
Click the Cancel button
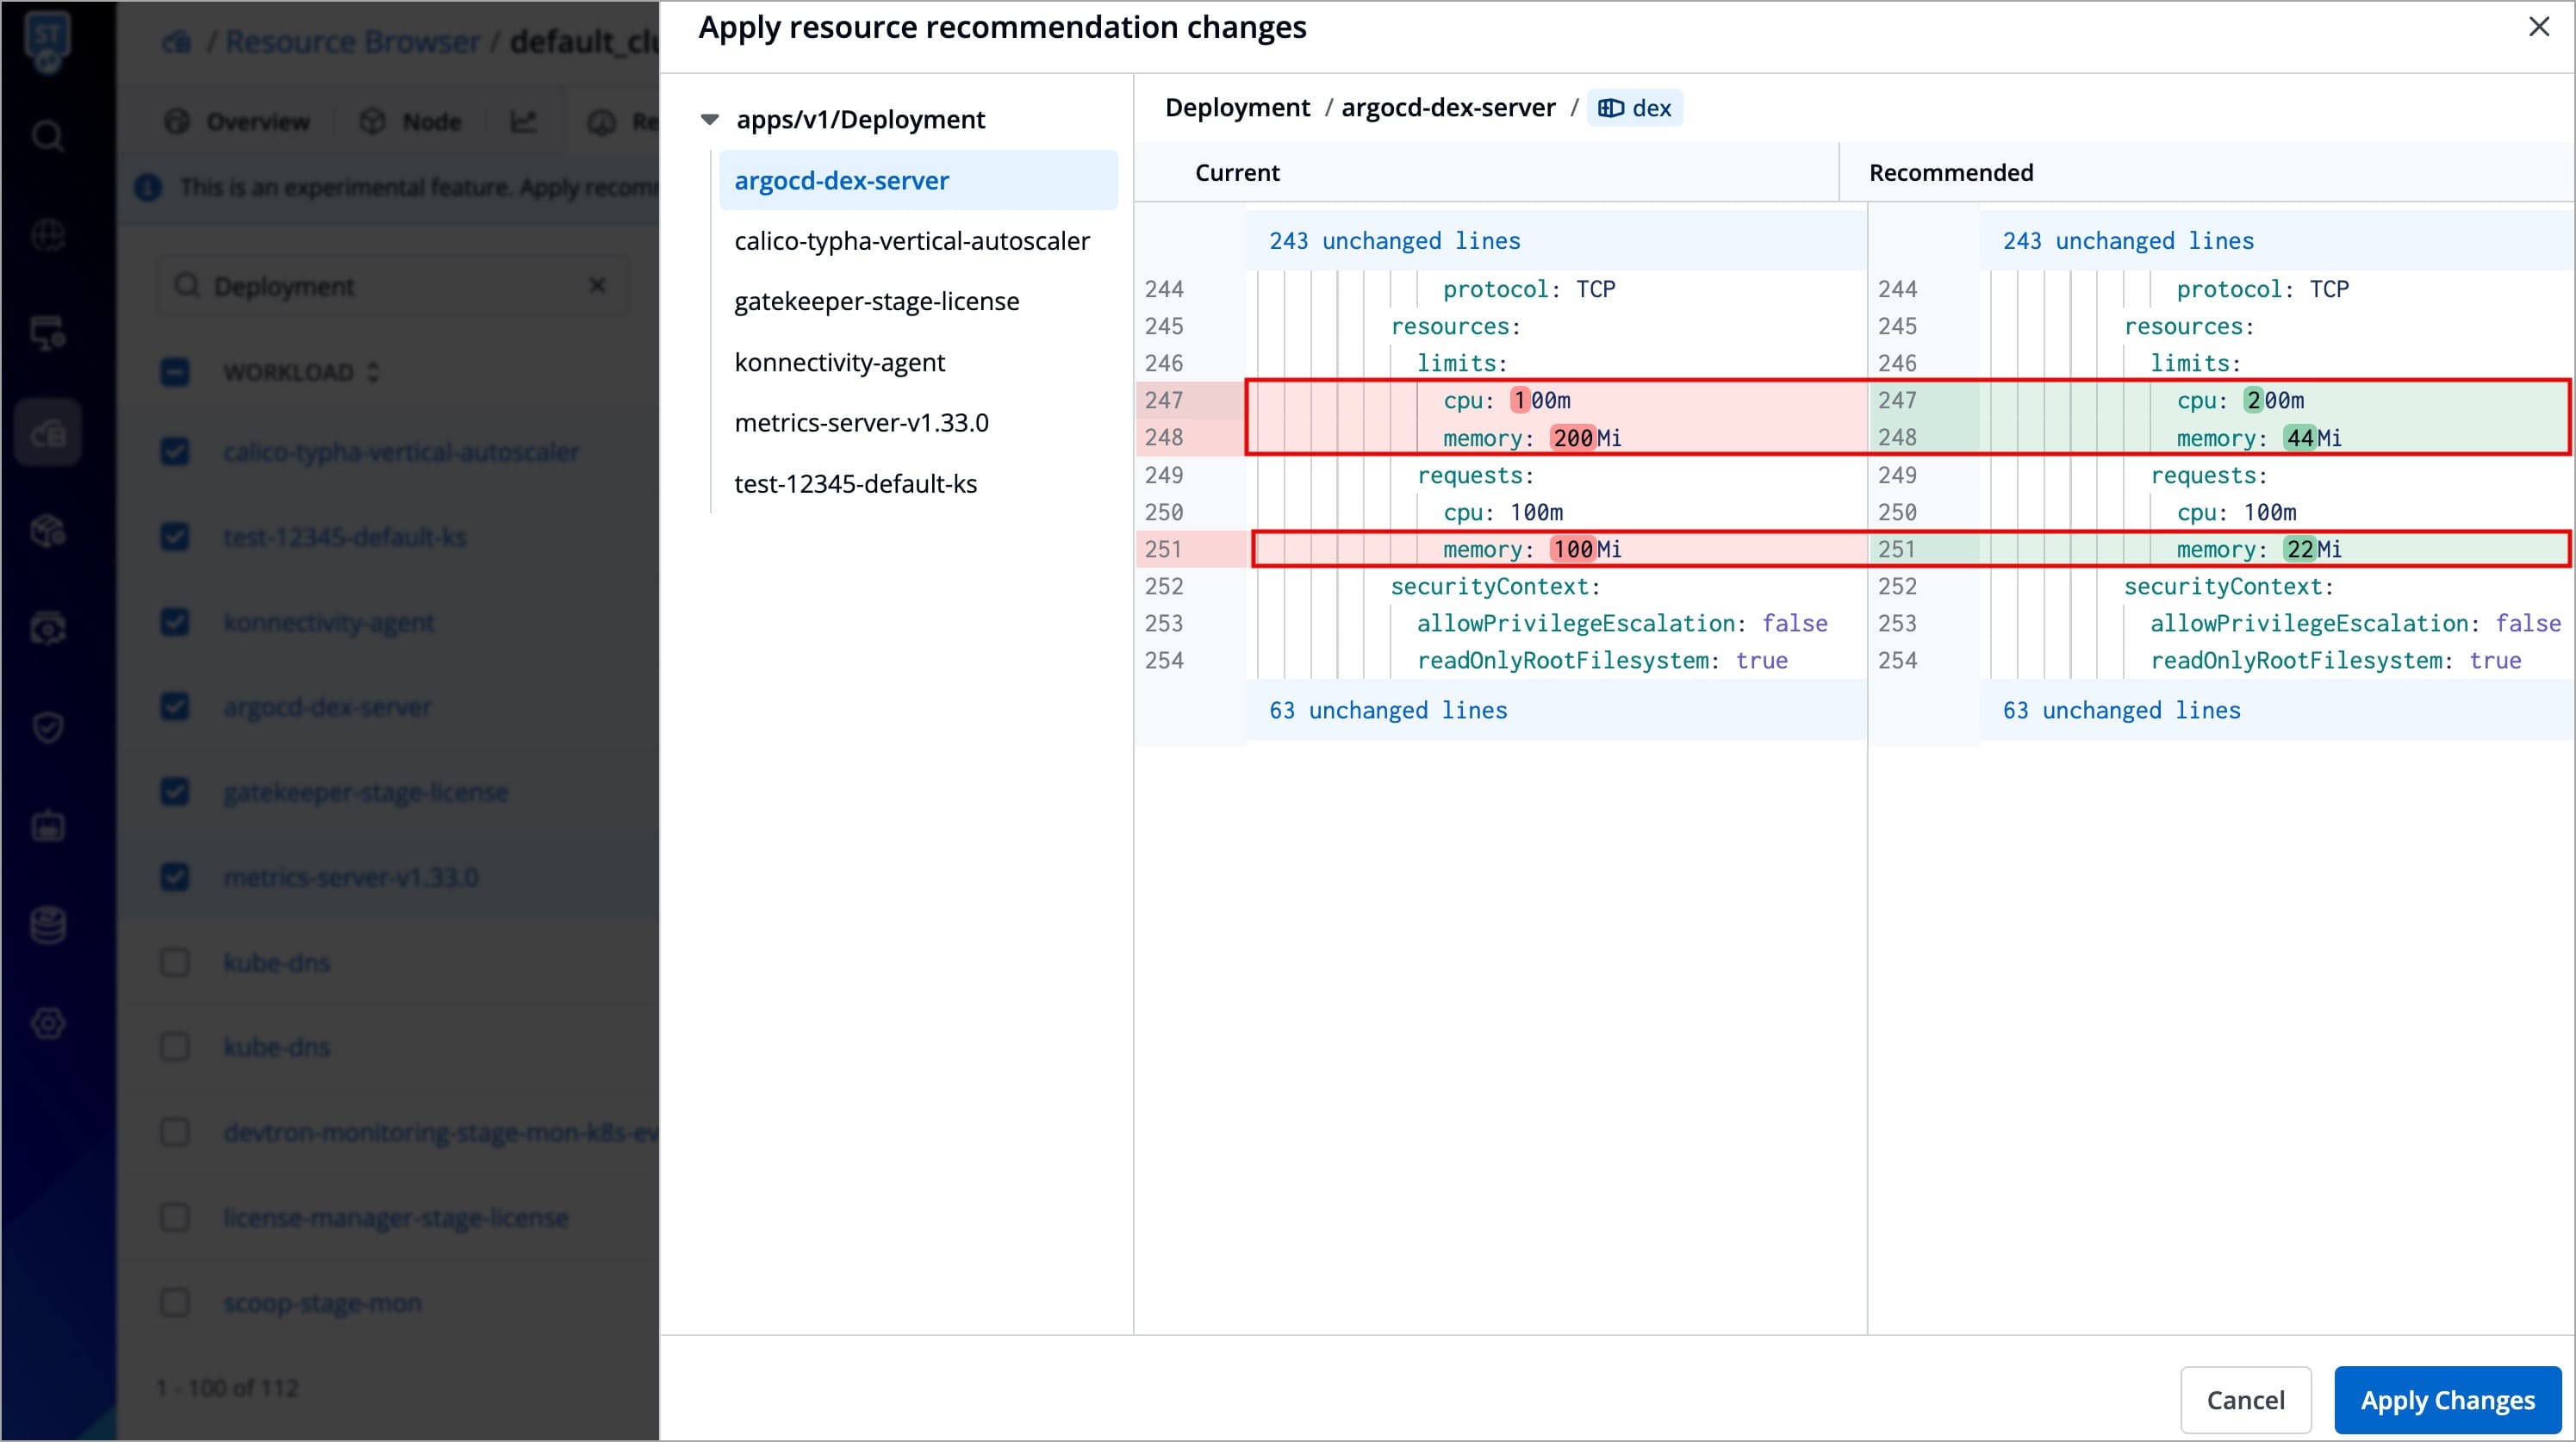[x=2244, y=1400]
